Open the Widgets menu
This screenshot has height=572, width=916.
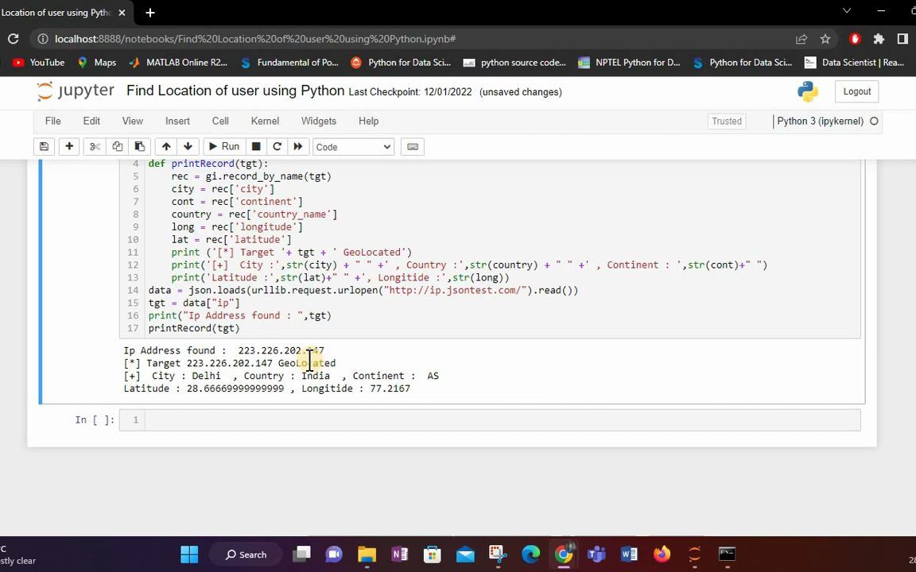318,121
